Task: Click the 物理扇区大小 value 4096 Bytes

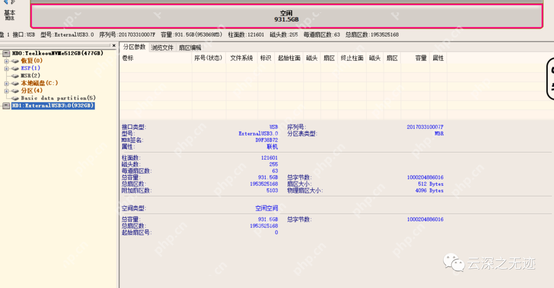Action: click(x=429, y=190)
